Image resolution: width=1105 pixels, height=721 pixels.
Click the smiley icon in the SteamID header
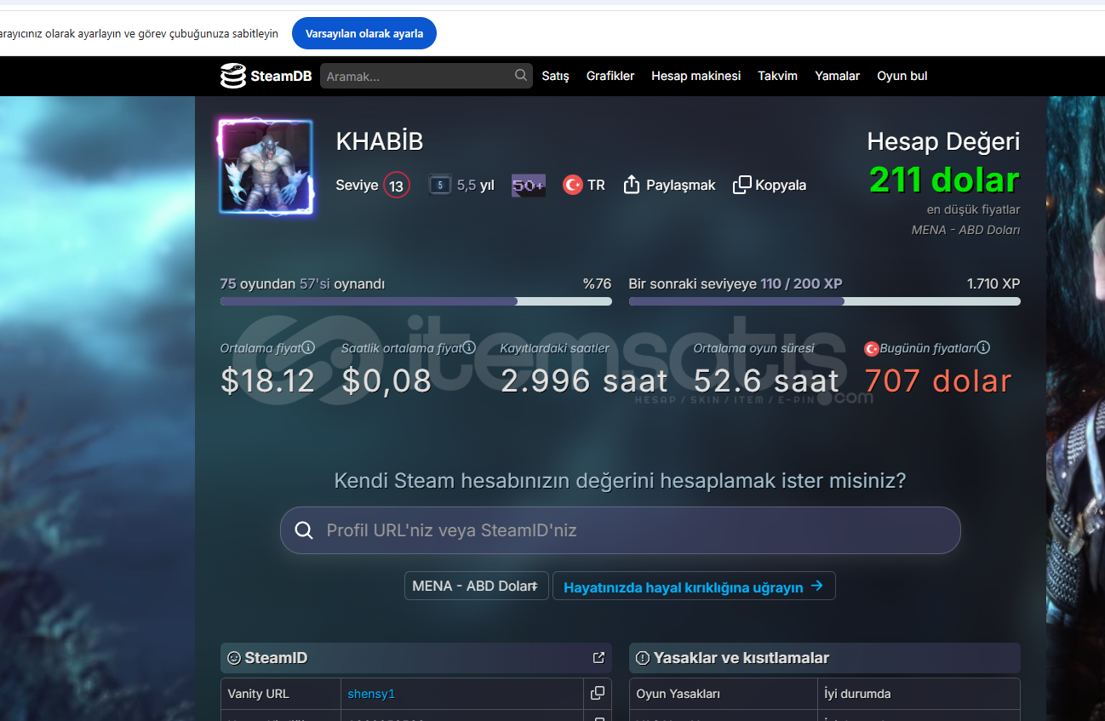pyautogui.click(x=233, y=658)
